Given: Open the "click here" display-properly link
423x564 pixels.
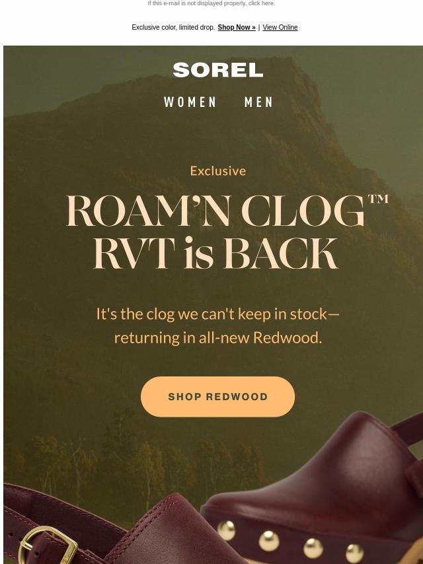Looking at the screenshot, I should pos(261,3).
